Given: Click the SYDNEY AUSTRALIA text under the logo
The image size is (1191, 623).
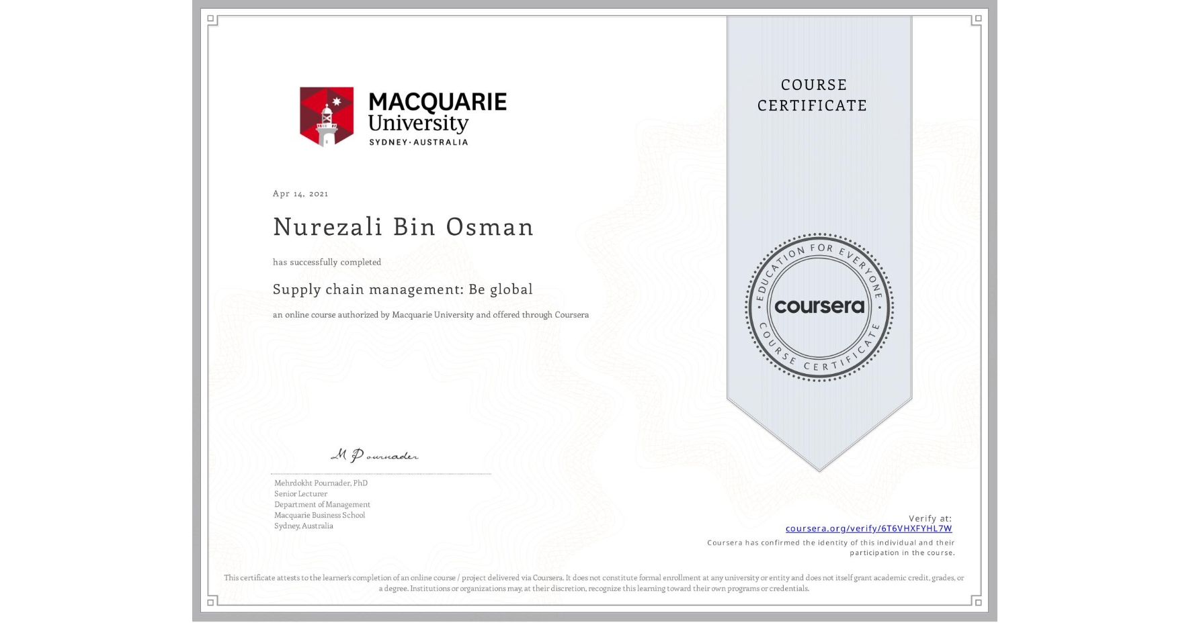Looking at the screenshot, I should click(x=419, y=142).
